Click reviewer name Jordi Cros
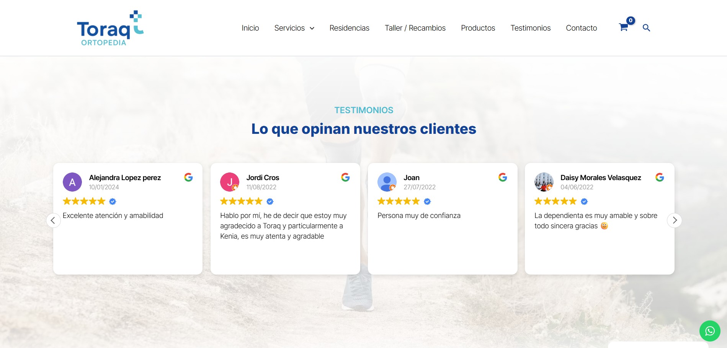 (x=263, y=178)
